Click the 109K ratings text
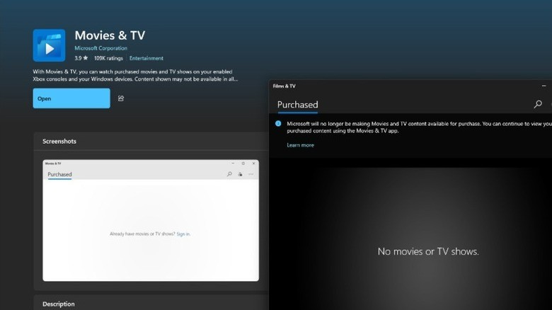 (109, 58)
